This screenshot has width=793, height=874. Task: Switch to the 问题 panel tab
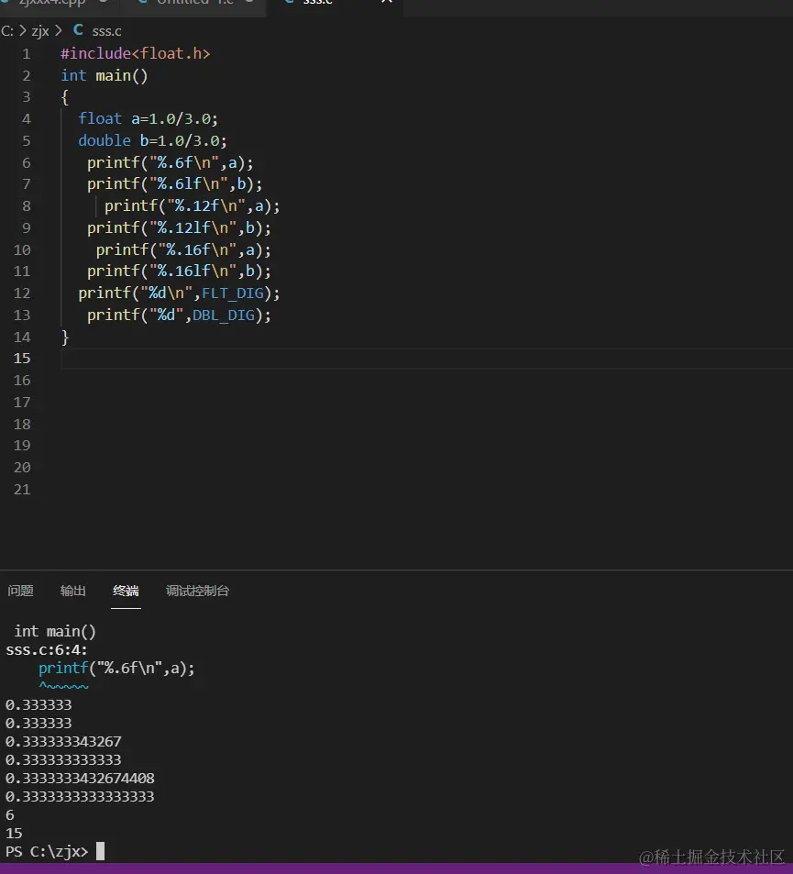(20, 591)
